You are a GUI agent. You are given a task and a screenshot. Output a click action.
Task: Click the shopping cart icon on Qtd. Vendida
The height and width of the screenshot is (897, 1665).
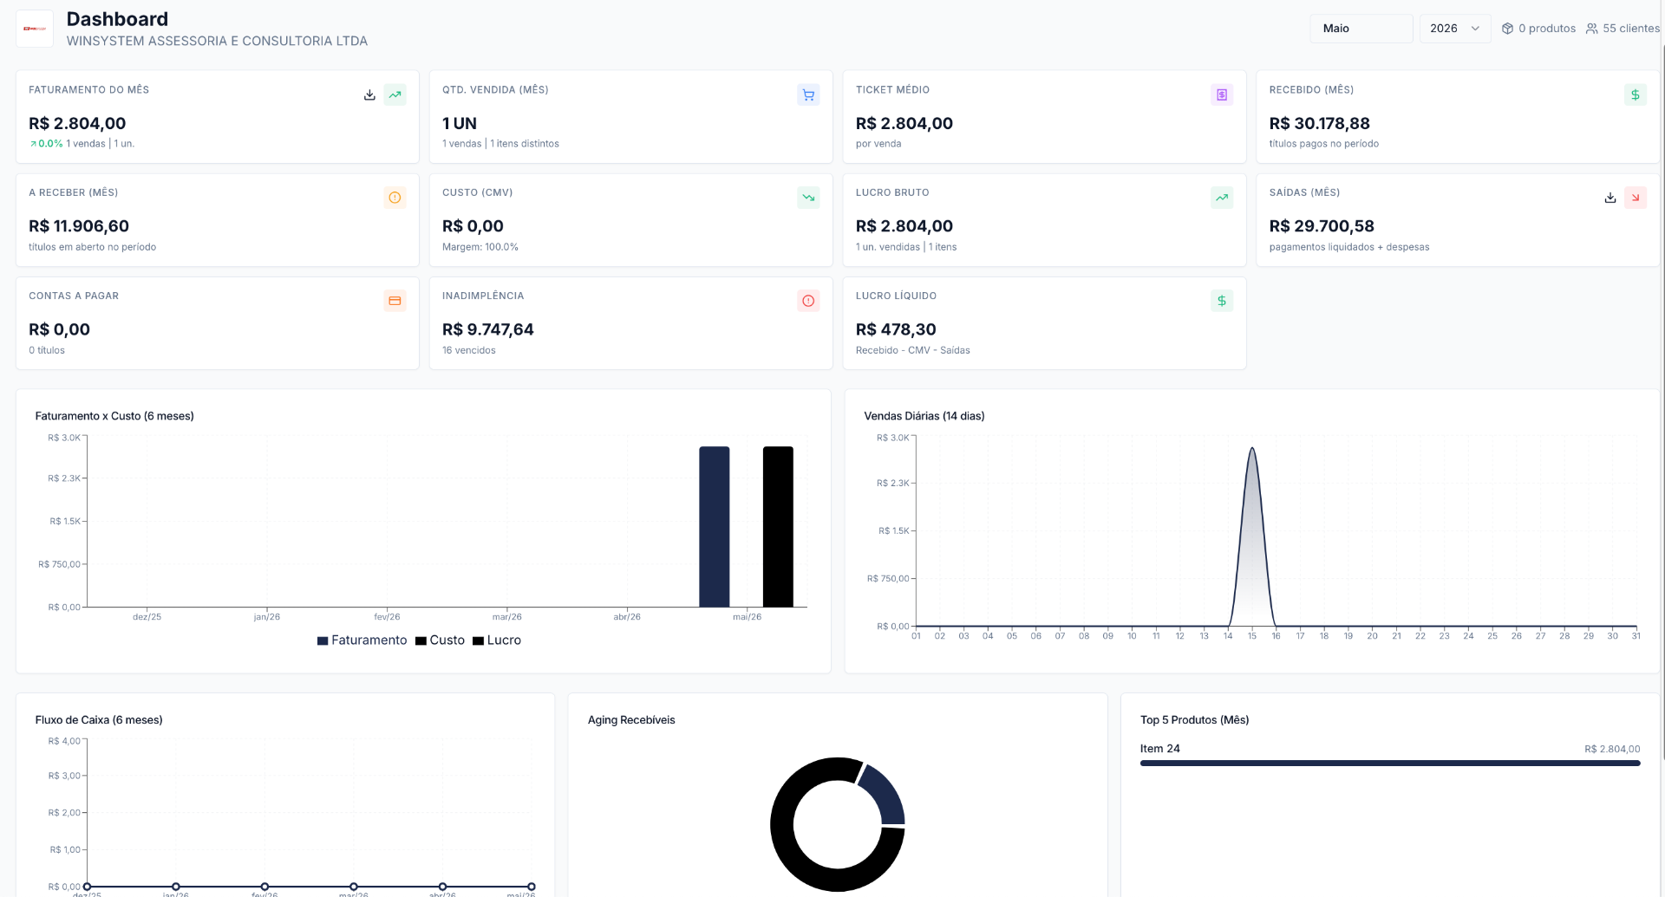pos(808,95)
